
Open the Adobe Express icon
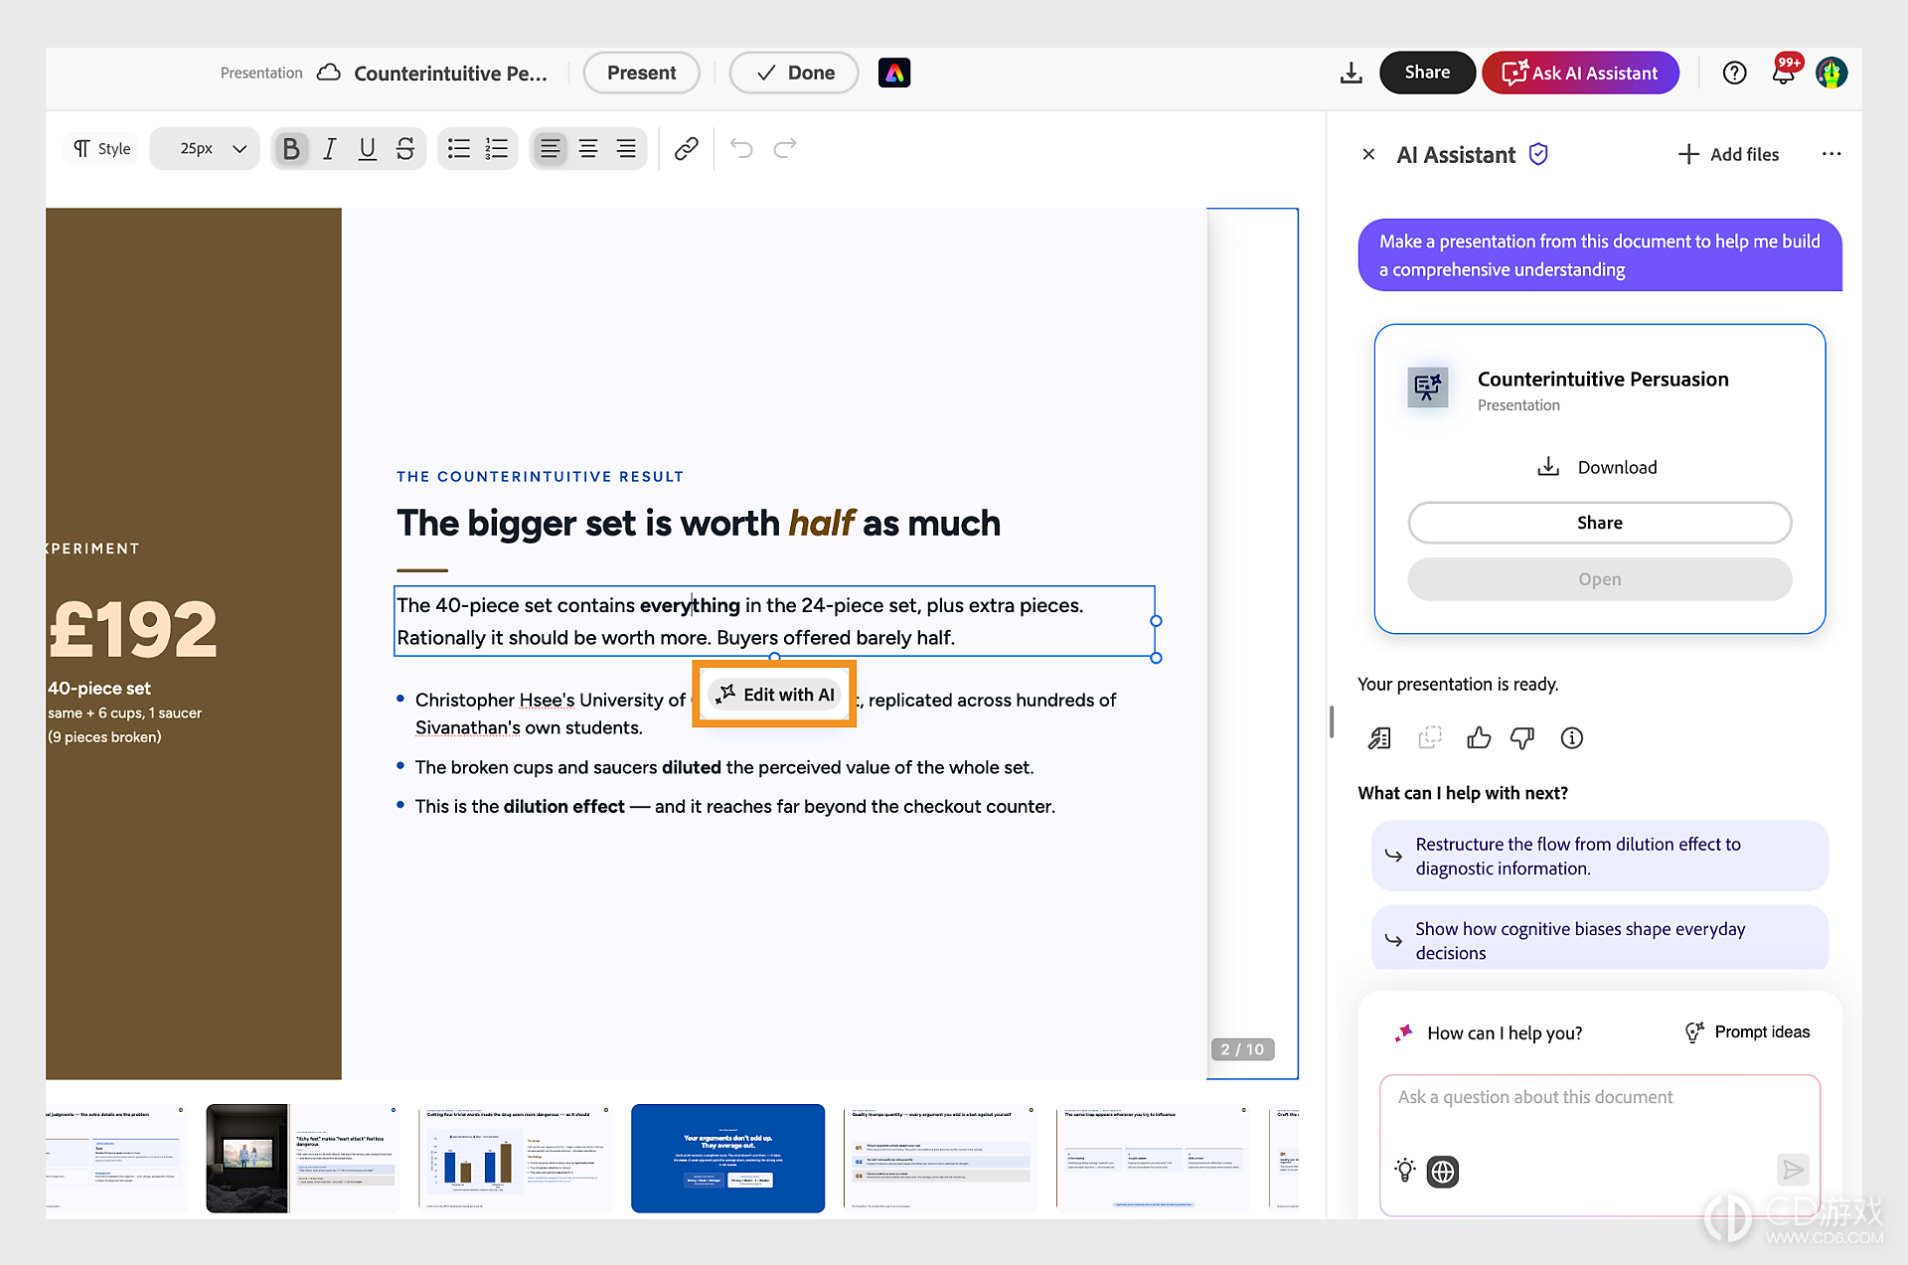coord(894,73)
